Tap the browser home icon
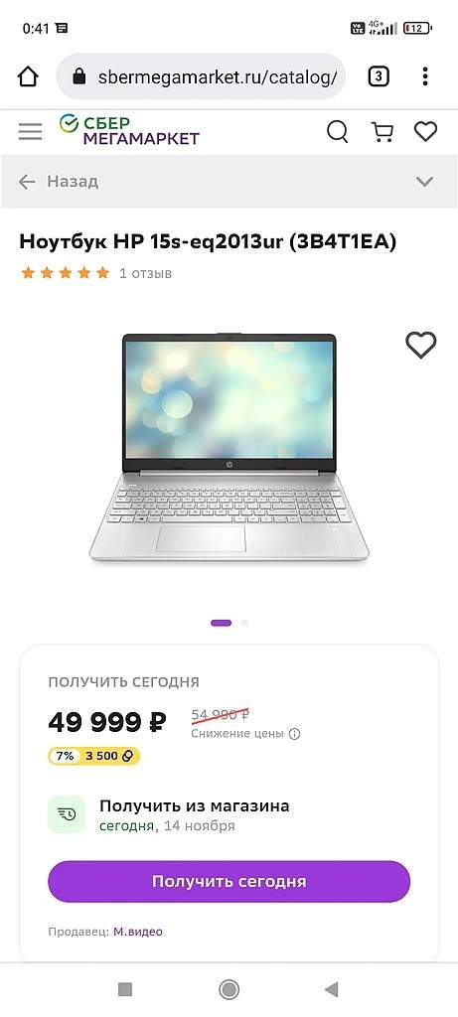The width and height of the screenshot is (458, 1017). [28, 77]
